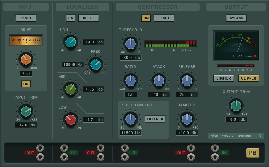This screenshot has width=269, height=167.
Task: Toggle the Drive ON button
Action: pyautogui.click(x=26, y=84)
